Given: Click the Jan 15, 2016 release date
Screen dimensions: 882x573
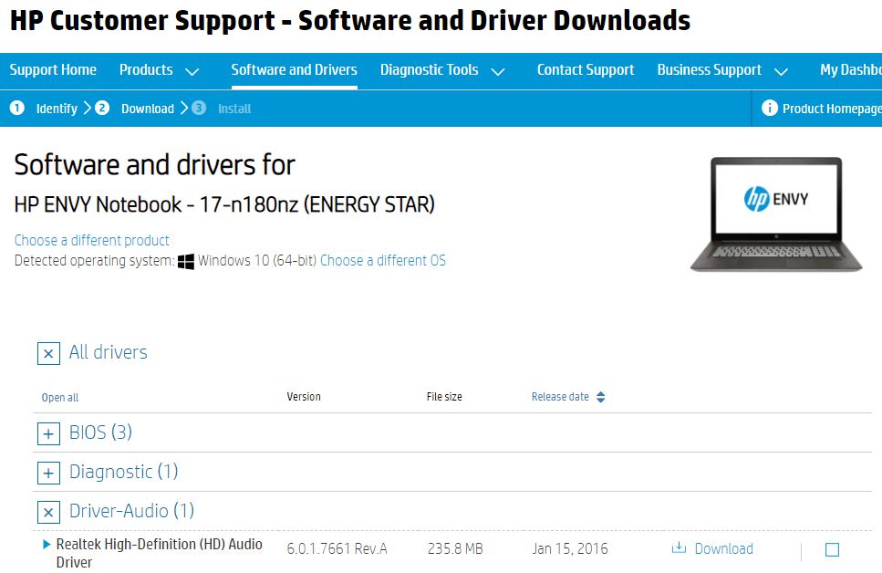Looking at the screenshot, I should (x=570, y=548).
